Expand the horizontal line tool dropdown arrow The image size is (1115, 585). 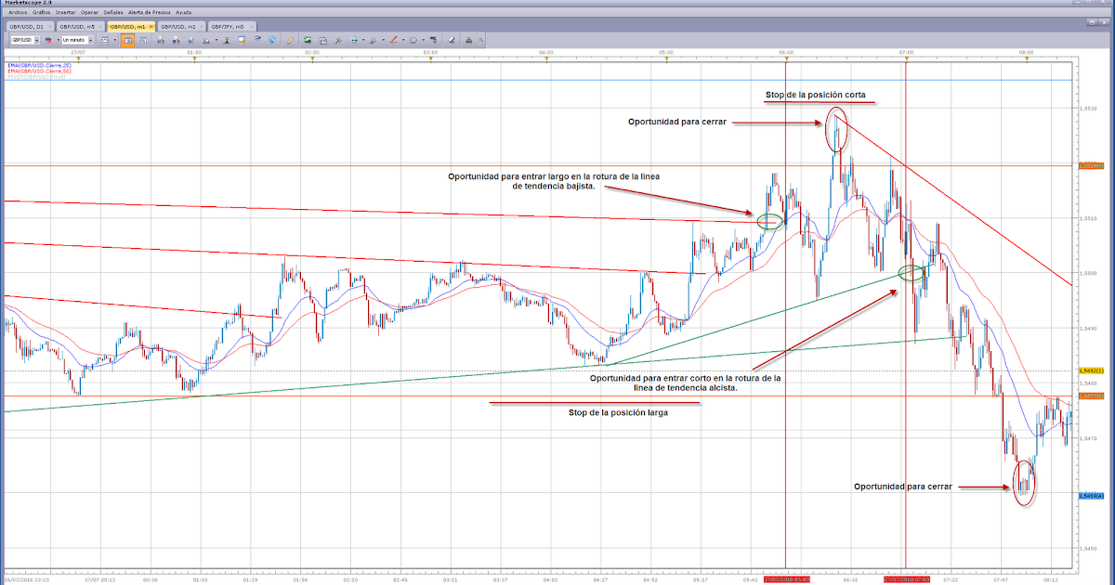(362, 40)
